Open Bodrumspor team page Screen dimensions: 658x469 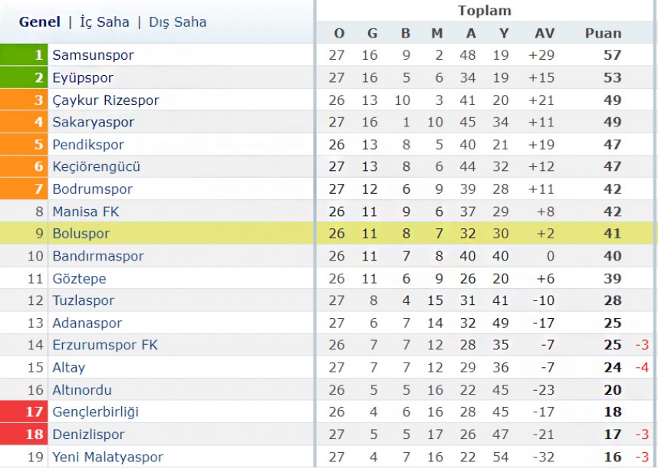coord(92,189)
